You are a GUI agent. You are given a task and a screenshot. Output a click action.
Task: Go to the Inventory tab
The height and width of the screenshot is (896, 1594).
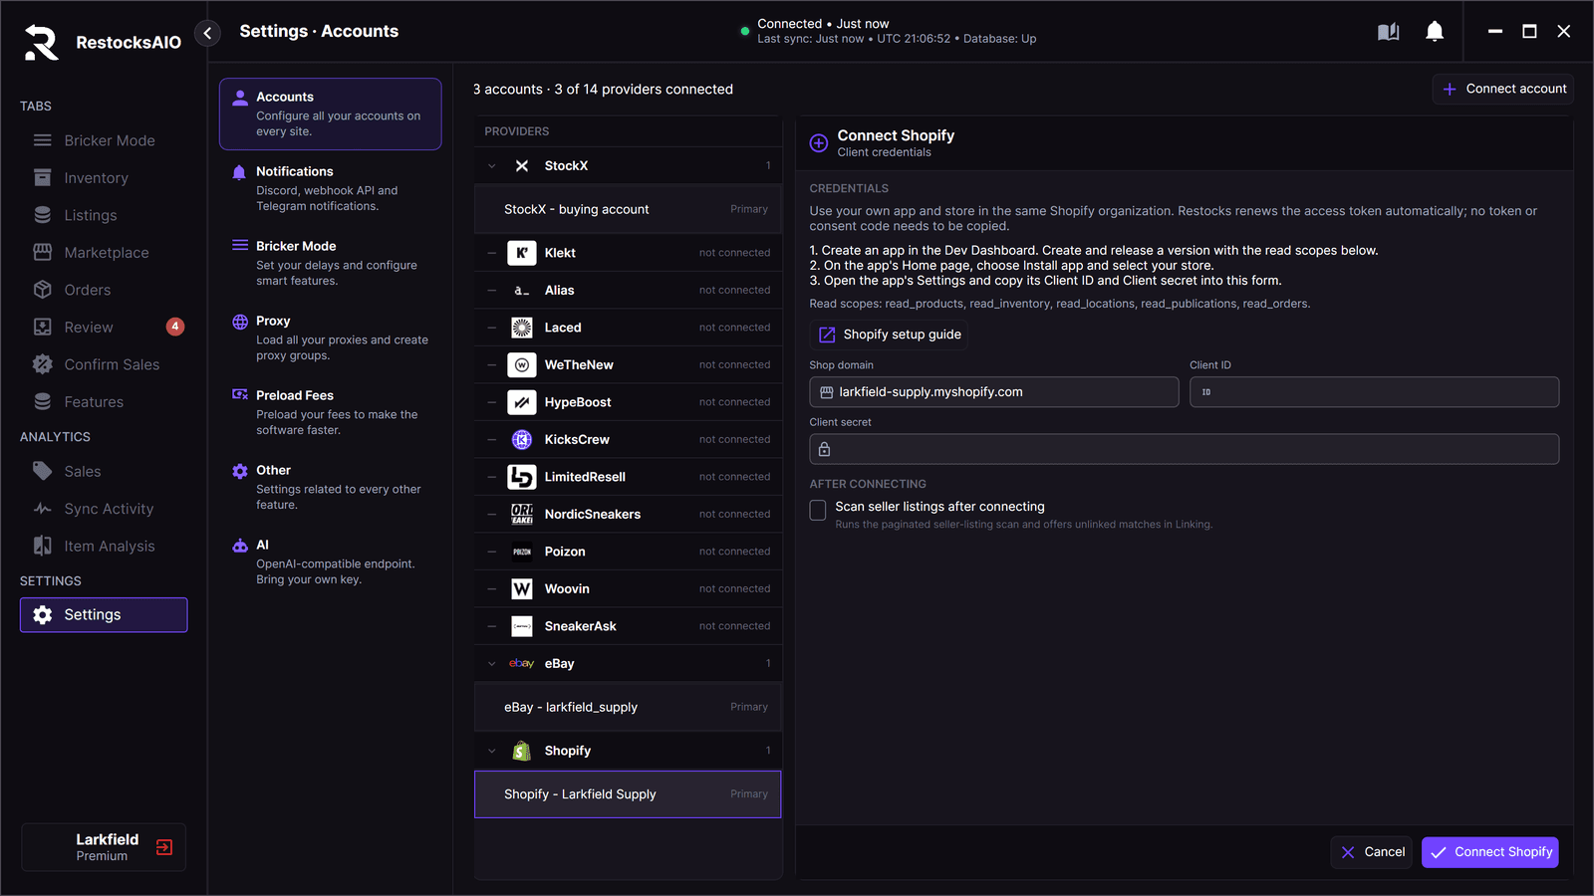104,178
